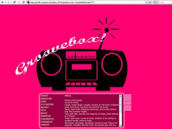The width and height of the screenshot is (172, 129).
Task: Select the PICS! menu entry
Action: pyautogui.click(x=43, y=110)
